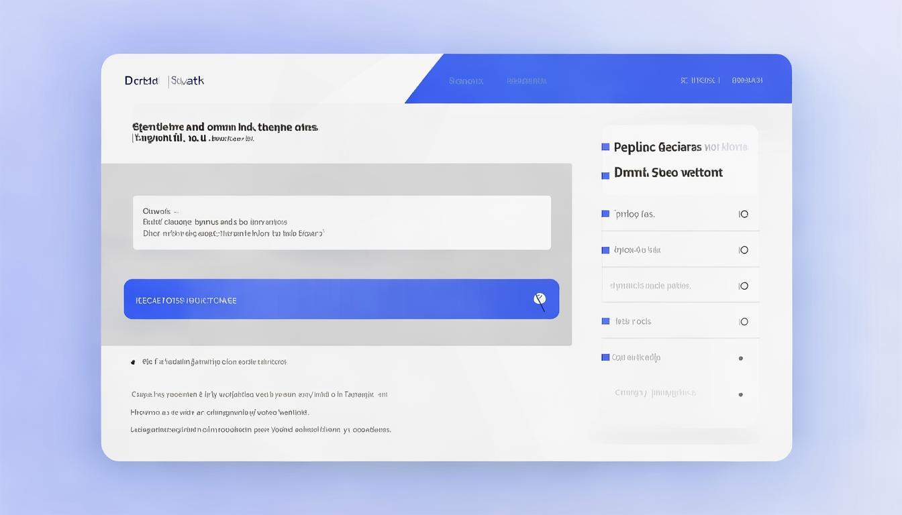Image resolution: width=902 pixels, height=515 pixels.
Task: Open the first menu item in the blue header
Action: coord(466,81)
